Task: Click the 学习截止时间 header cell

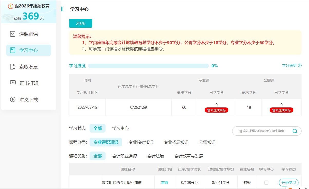Action: click(87, 93)
